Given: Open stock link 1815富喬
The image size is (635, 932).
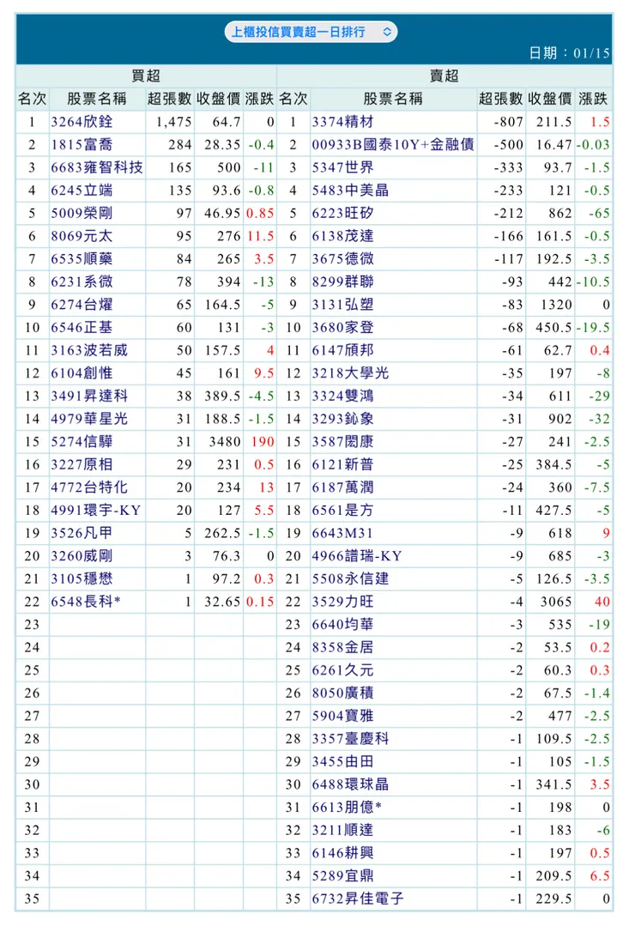Looking at the screenshot, I should click(82, 144).
